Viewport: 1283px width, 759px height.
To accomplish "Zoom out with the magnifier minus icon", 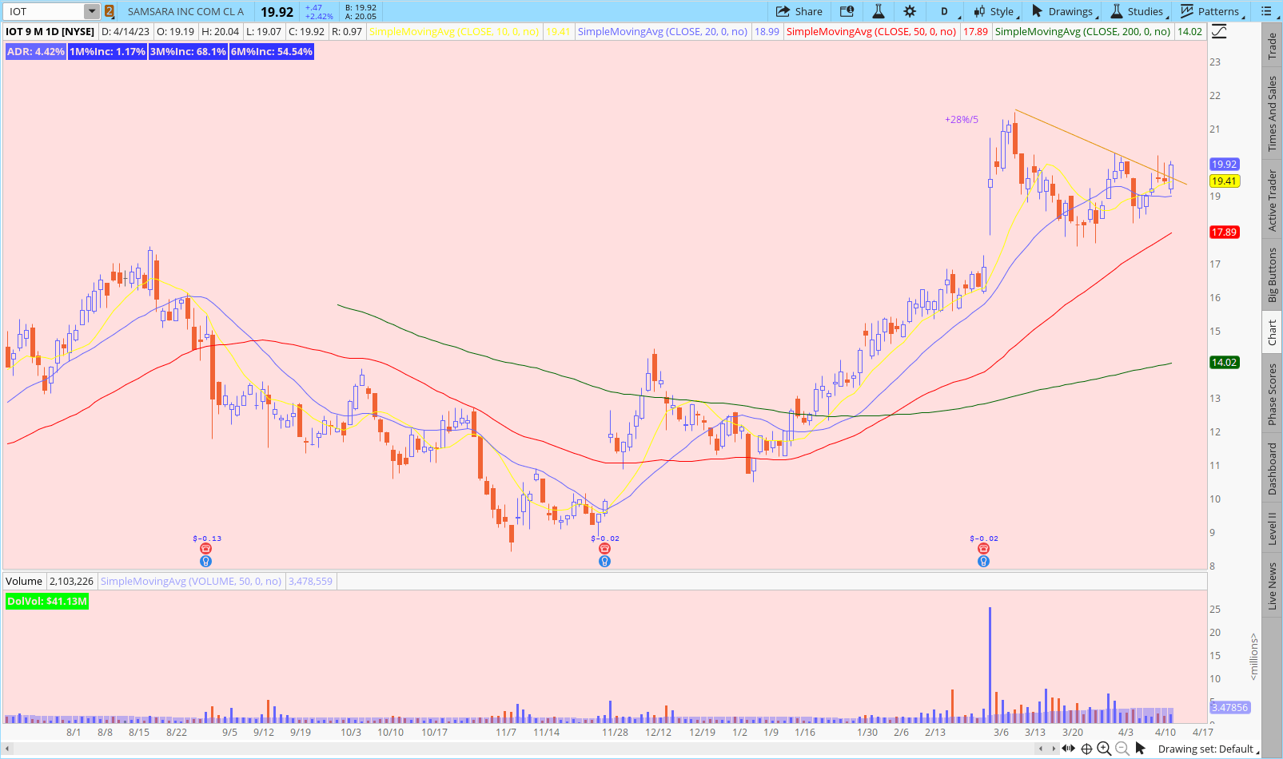I will pyautogui.click(x=1122, y=749).
